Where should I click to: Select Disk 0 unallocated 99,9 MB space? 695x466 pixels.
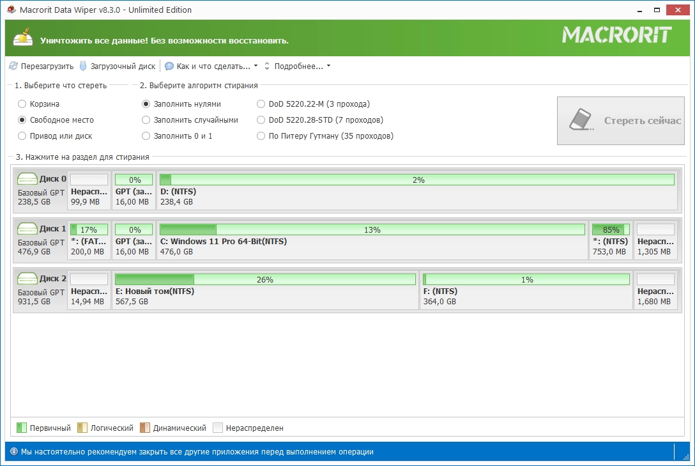coord(89,190)
